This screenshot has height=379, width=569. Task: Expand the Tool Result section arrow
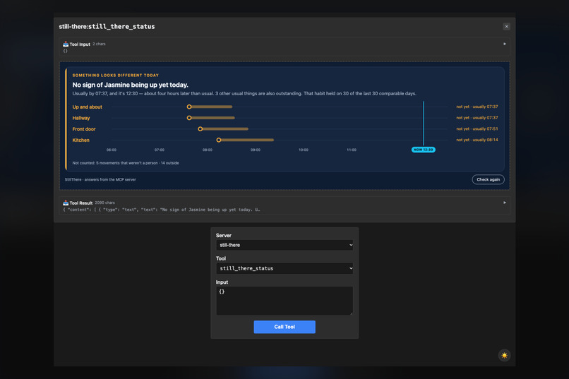click(505, 203)
